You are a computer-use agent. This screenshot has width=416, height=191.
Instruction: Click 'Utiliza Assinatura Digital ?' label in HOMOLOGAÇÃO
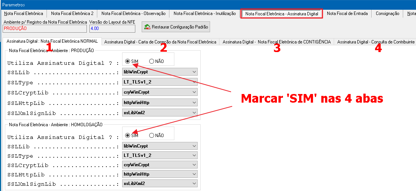63,137
